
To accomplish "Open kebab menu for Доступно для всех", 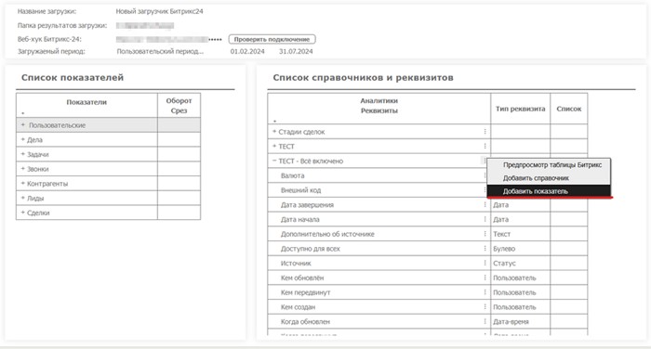I will (x=485, y=248).
